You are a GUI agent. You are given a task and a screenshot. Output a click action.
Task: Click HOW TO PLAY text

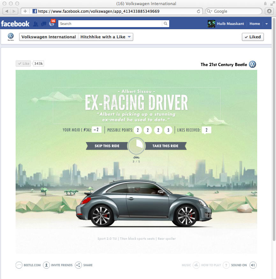tap(211, 265)
